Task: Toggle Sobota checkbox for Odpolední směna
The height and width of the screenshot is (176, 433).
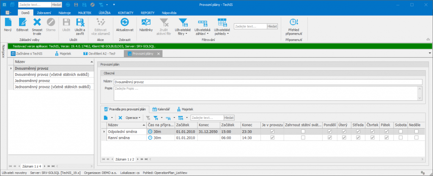Action: pos(401,132)
